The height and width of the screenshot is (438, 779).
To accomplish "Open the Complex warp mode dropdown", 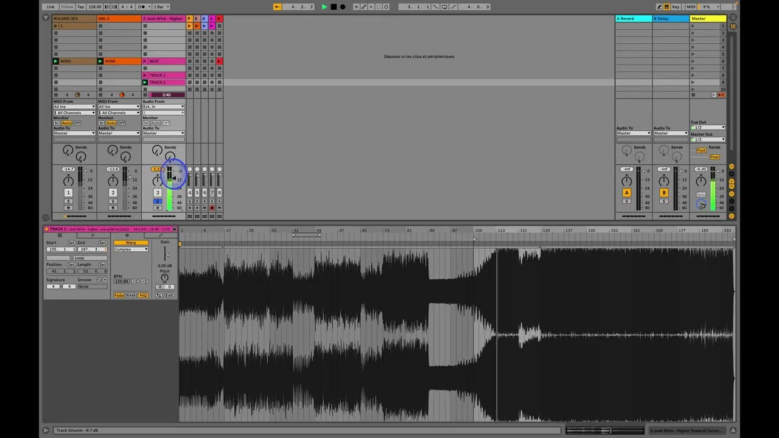I will (x=131, y=249).
